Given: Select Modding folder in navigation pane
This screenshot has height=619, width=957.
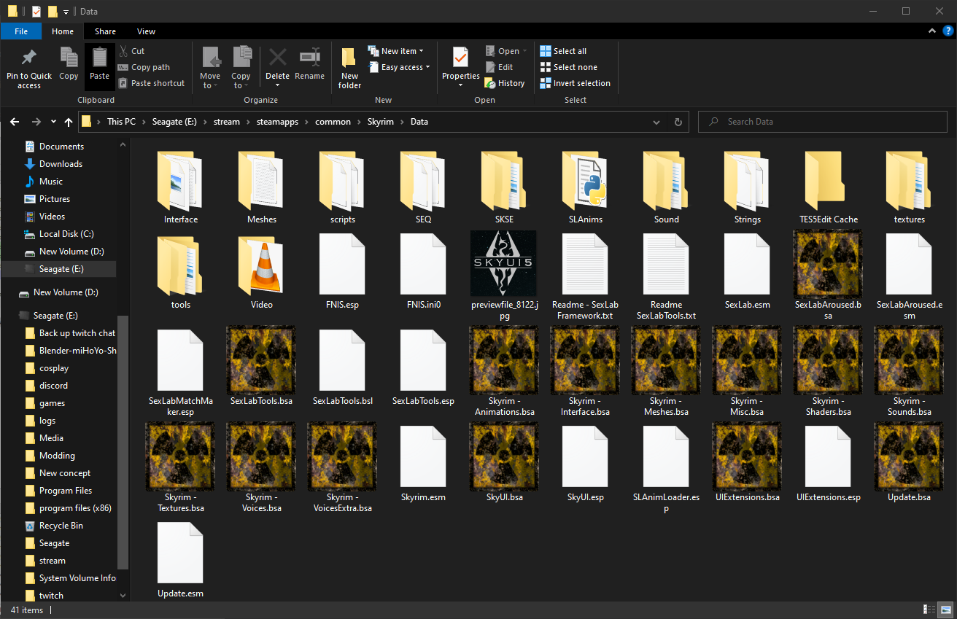Looking at the screenshot, I should [x=57, y=456].
